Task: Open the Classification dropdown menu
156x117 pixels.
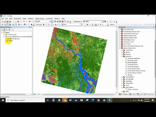Action: tap(78, 21)
